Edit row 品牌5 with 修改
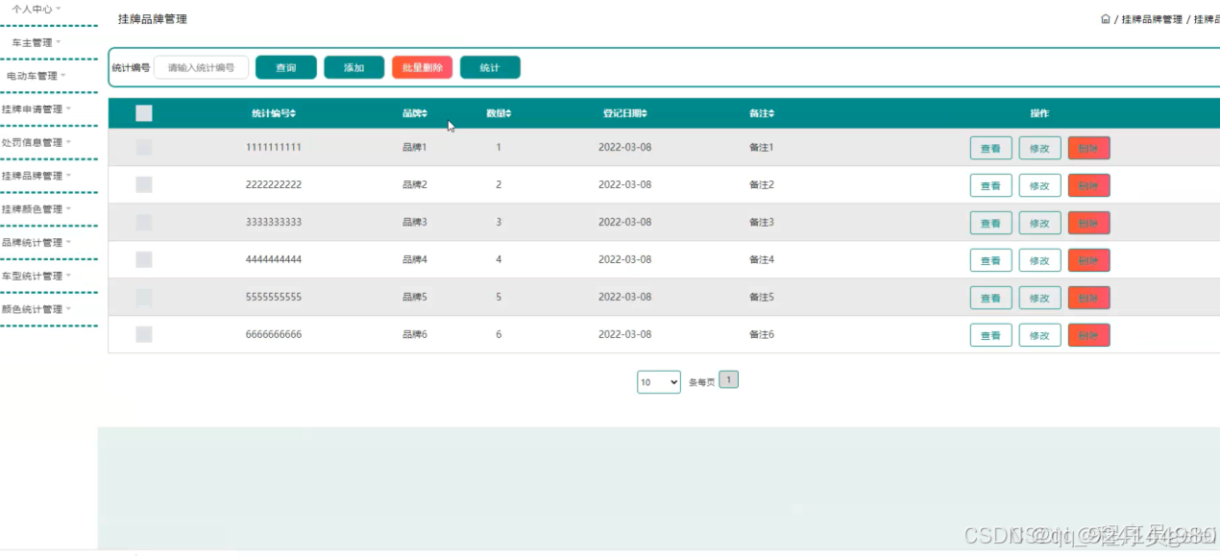This screenshot has width=1220, height=556. click(1039, 298)
